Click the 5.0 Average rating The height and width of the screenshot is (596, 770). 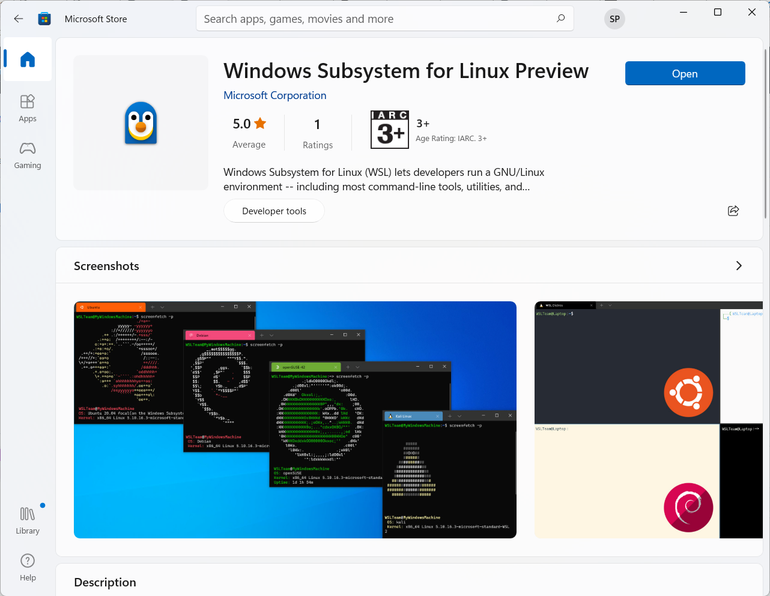pos(249,133)
